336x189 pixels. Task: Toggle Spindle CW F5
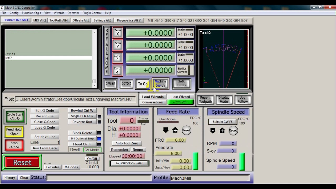[223, 122]
